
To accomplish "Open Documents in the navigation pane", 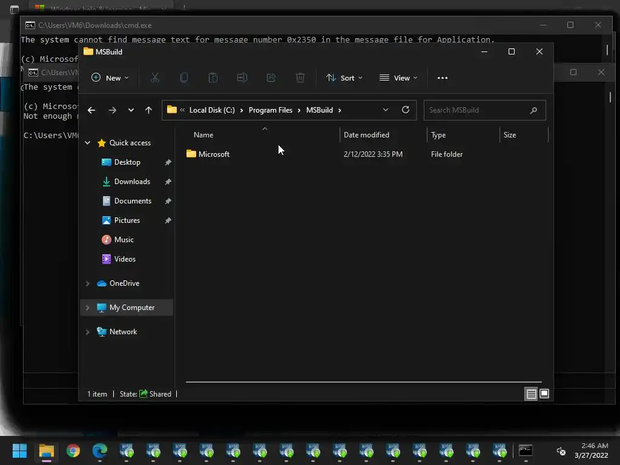I will tap(133, 201).
